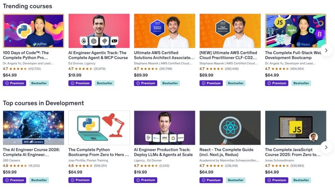
Task: Open Ultimate AWS Certified Solutions Architect title
Action: tap(164, 55)
